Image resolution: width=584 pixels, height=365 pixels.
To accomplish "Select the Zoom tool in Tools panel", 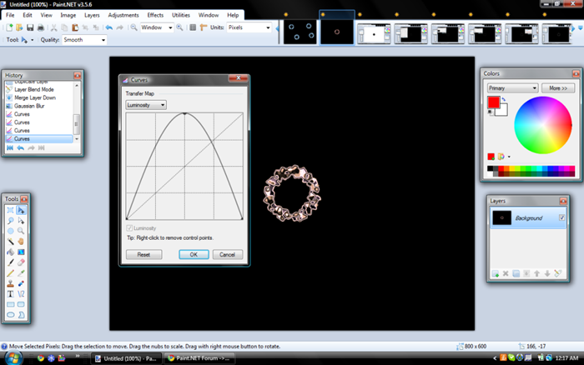I will (x=21, y=231).
